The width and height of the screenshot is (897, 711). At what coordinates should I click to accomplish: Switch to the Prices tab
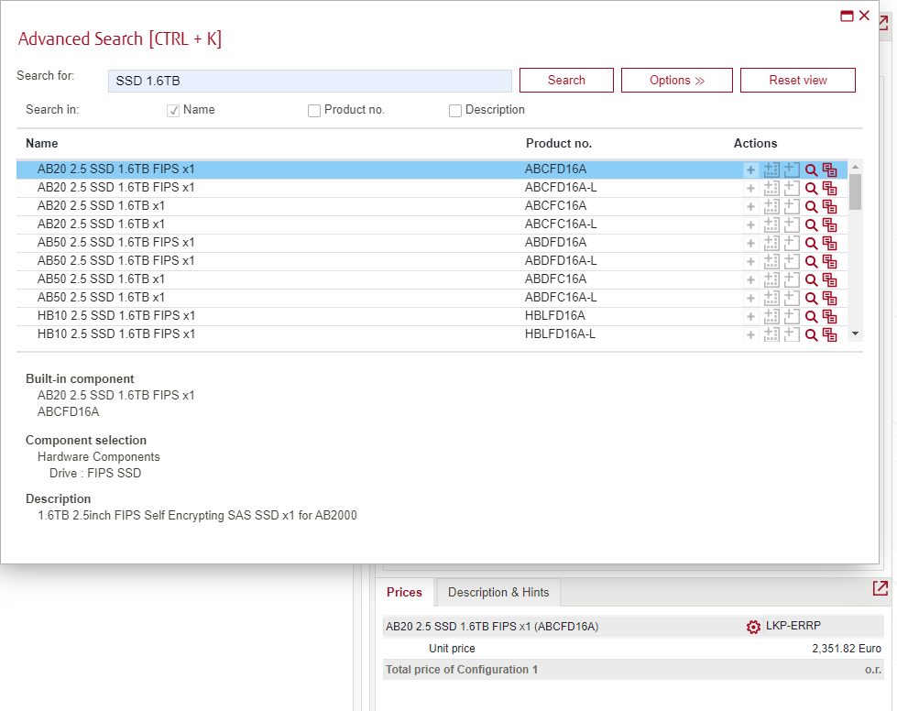pyautogui.click(x=404, y=592)
